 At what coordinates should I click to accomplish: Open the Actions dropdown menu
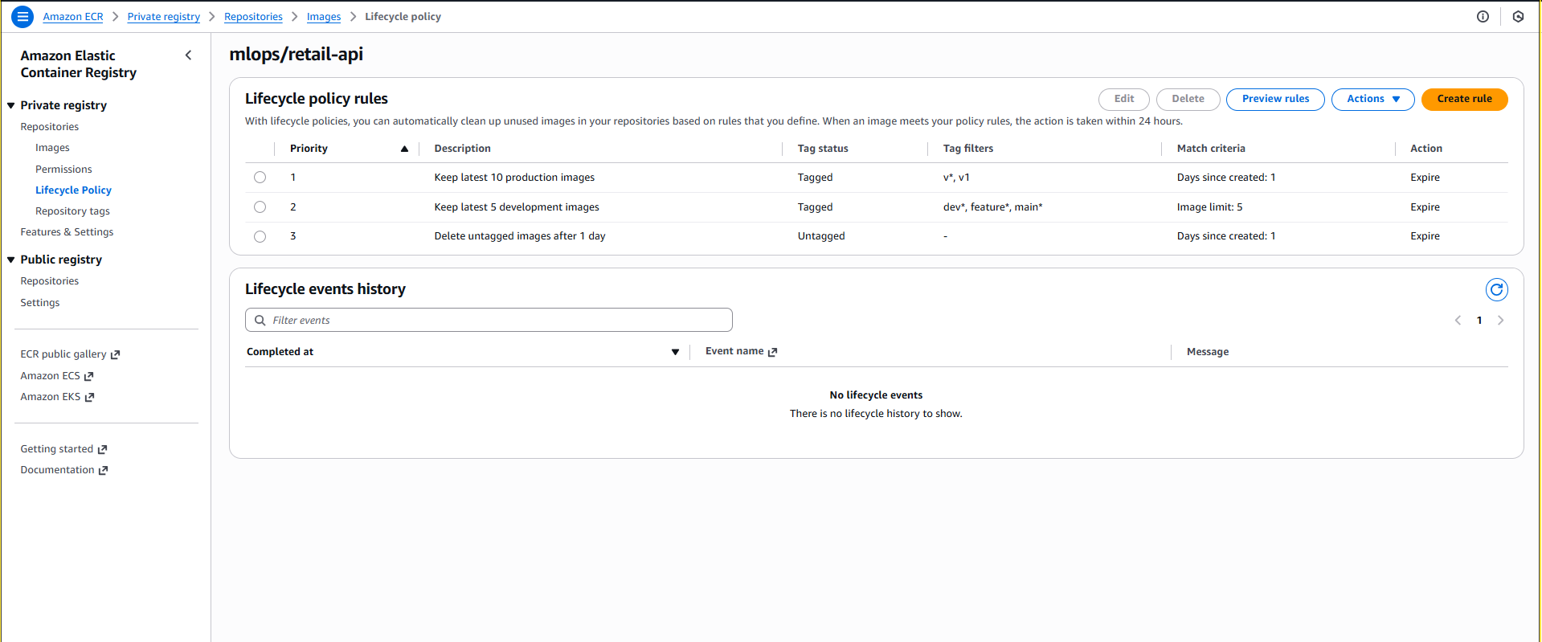pyautogui.click(x=1372, y=99)
